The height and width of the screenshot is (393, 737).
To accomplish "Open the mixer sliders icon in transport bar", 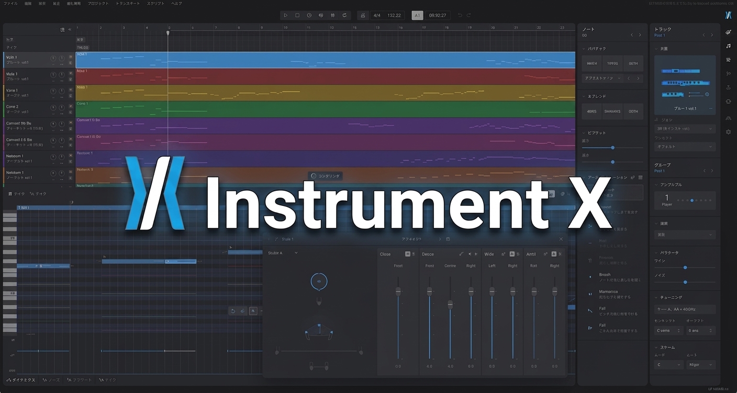I will [x=332, y=16].
